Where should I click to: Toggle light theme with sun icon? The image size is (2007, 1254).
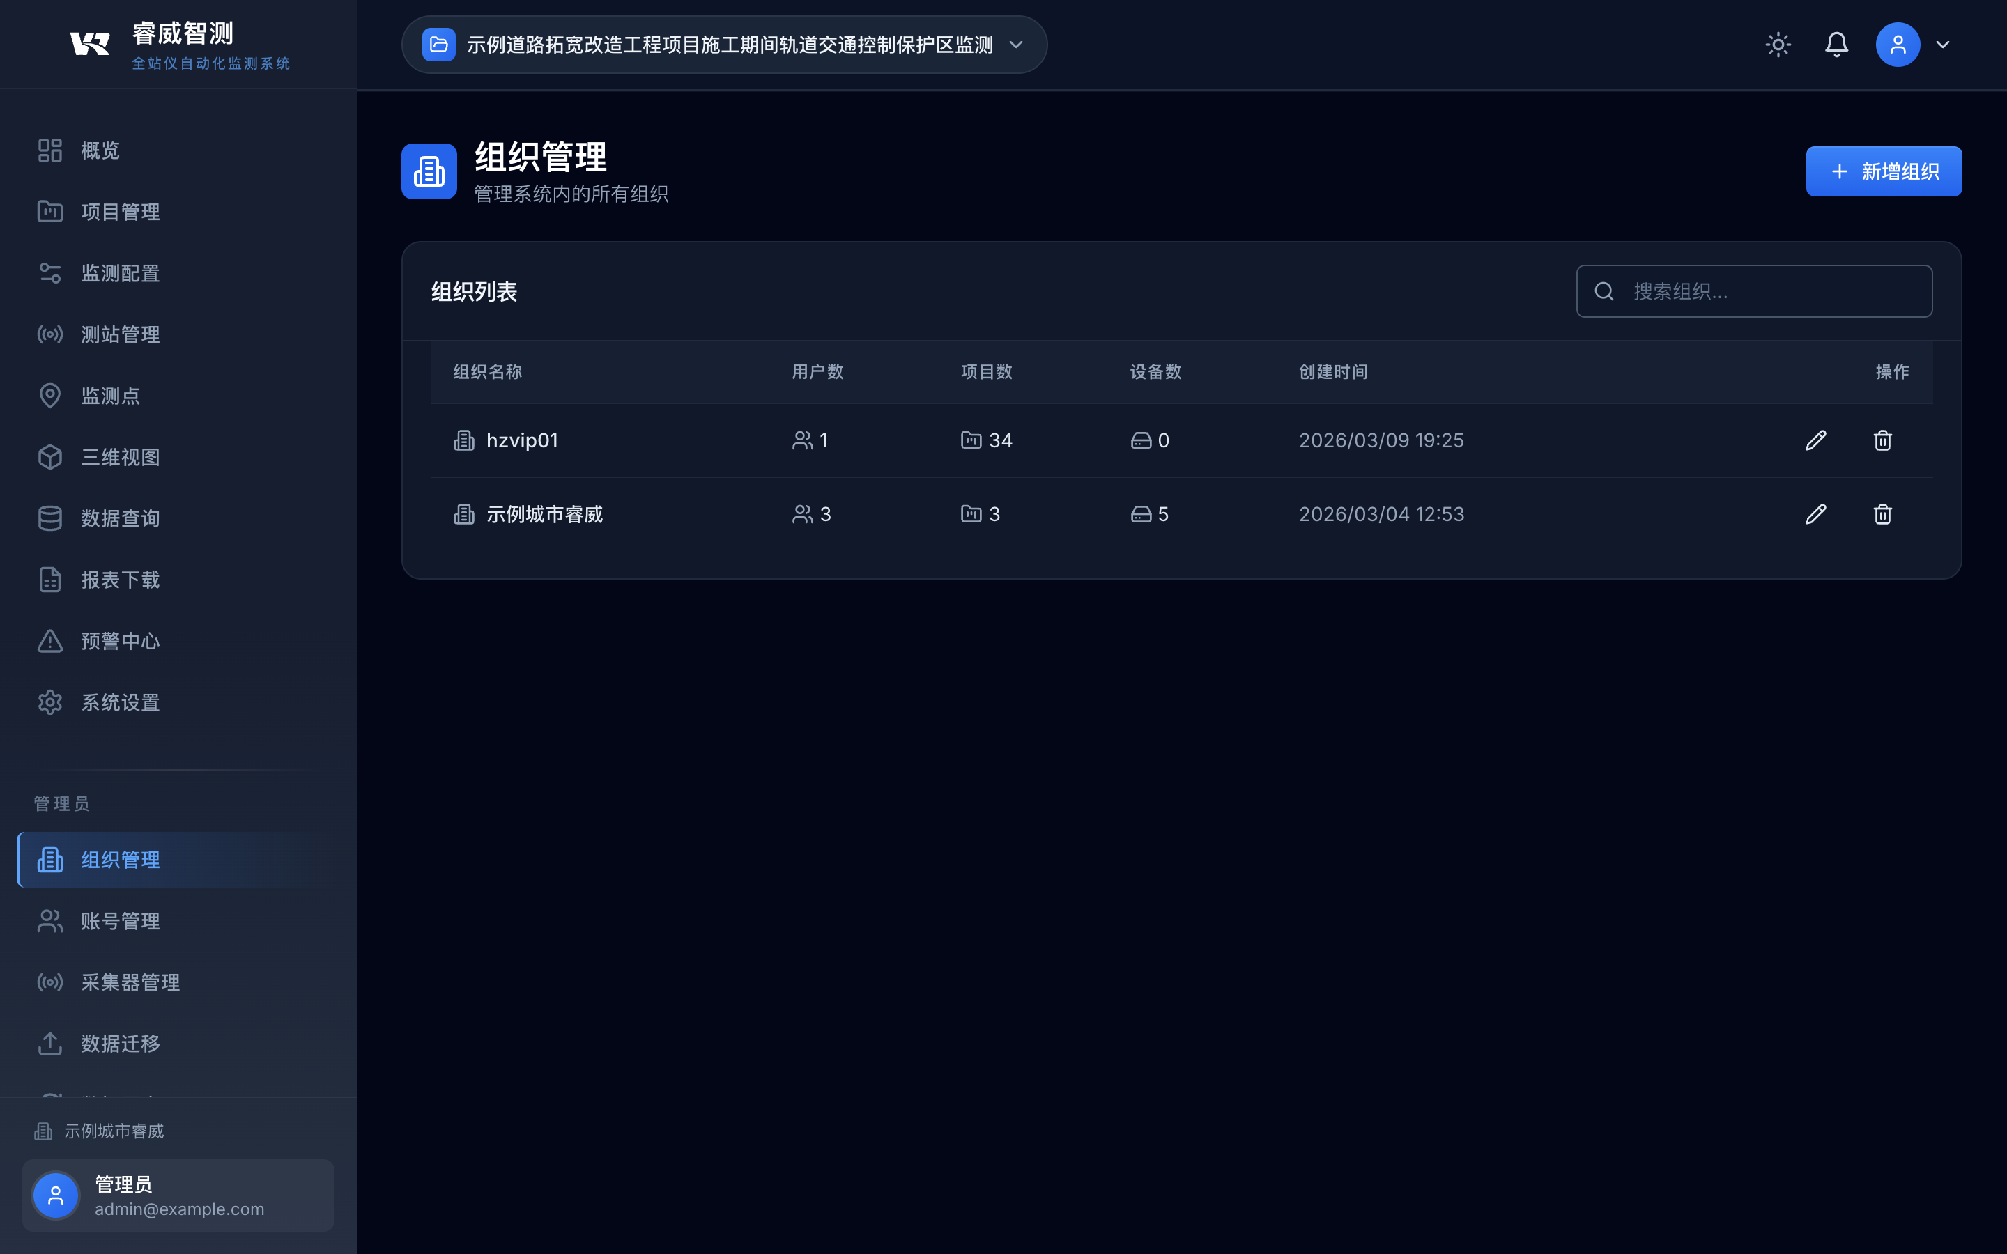tap(1778, 45)
